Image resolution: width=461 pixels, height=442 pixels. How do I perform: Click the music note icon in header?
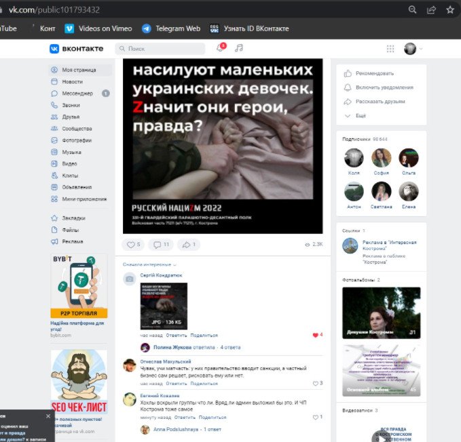[x=238, y=48]
